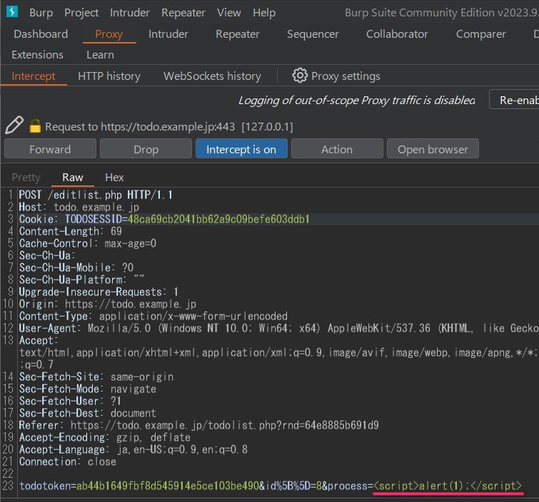Go to the Sequencer tab
Viewport: 539px width, 502px height.
pyautogui.click(x=313, y=34)
